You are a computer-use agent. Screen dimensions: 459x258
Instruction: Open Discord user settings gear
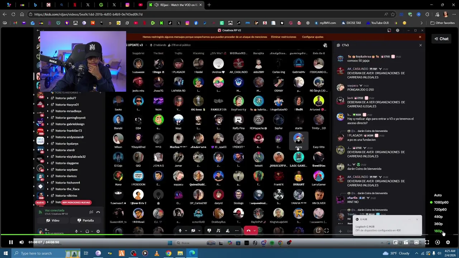tap(98, 231)
